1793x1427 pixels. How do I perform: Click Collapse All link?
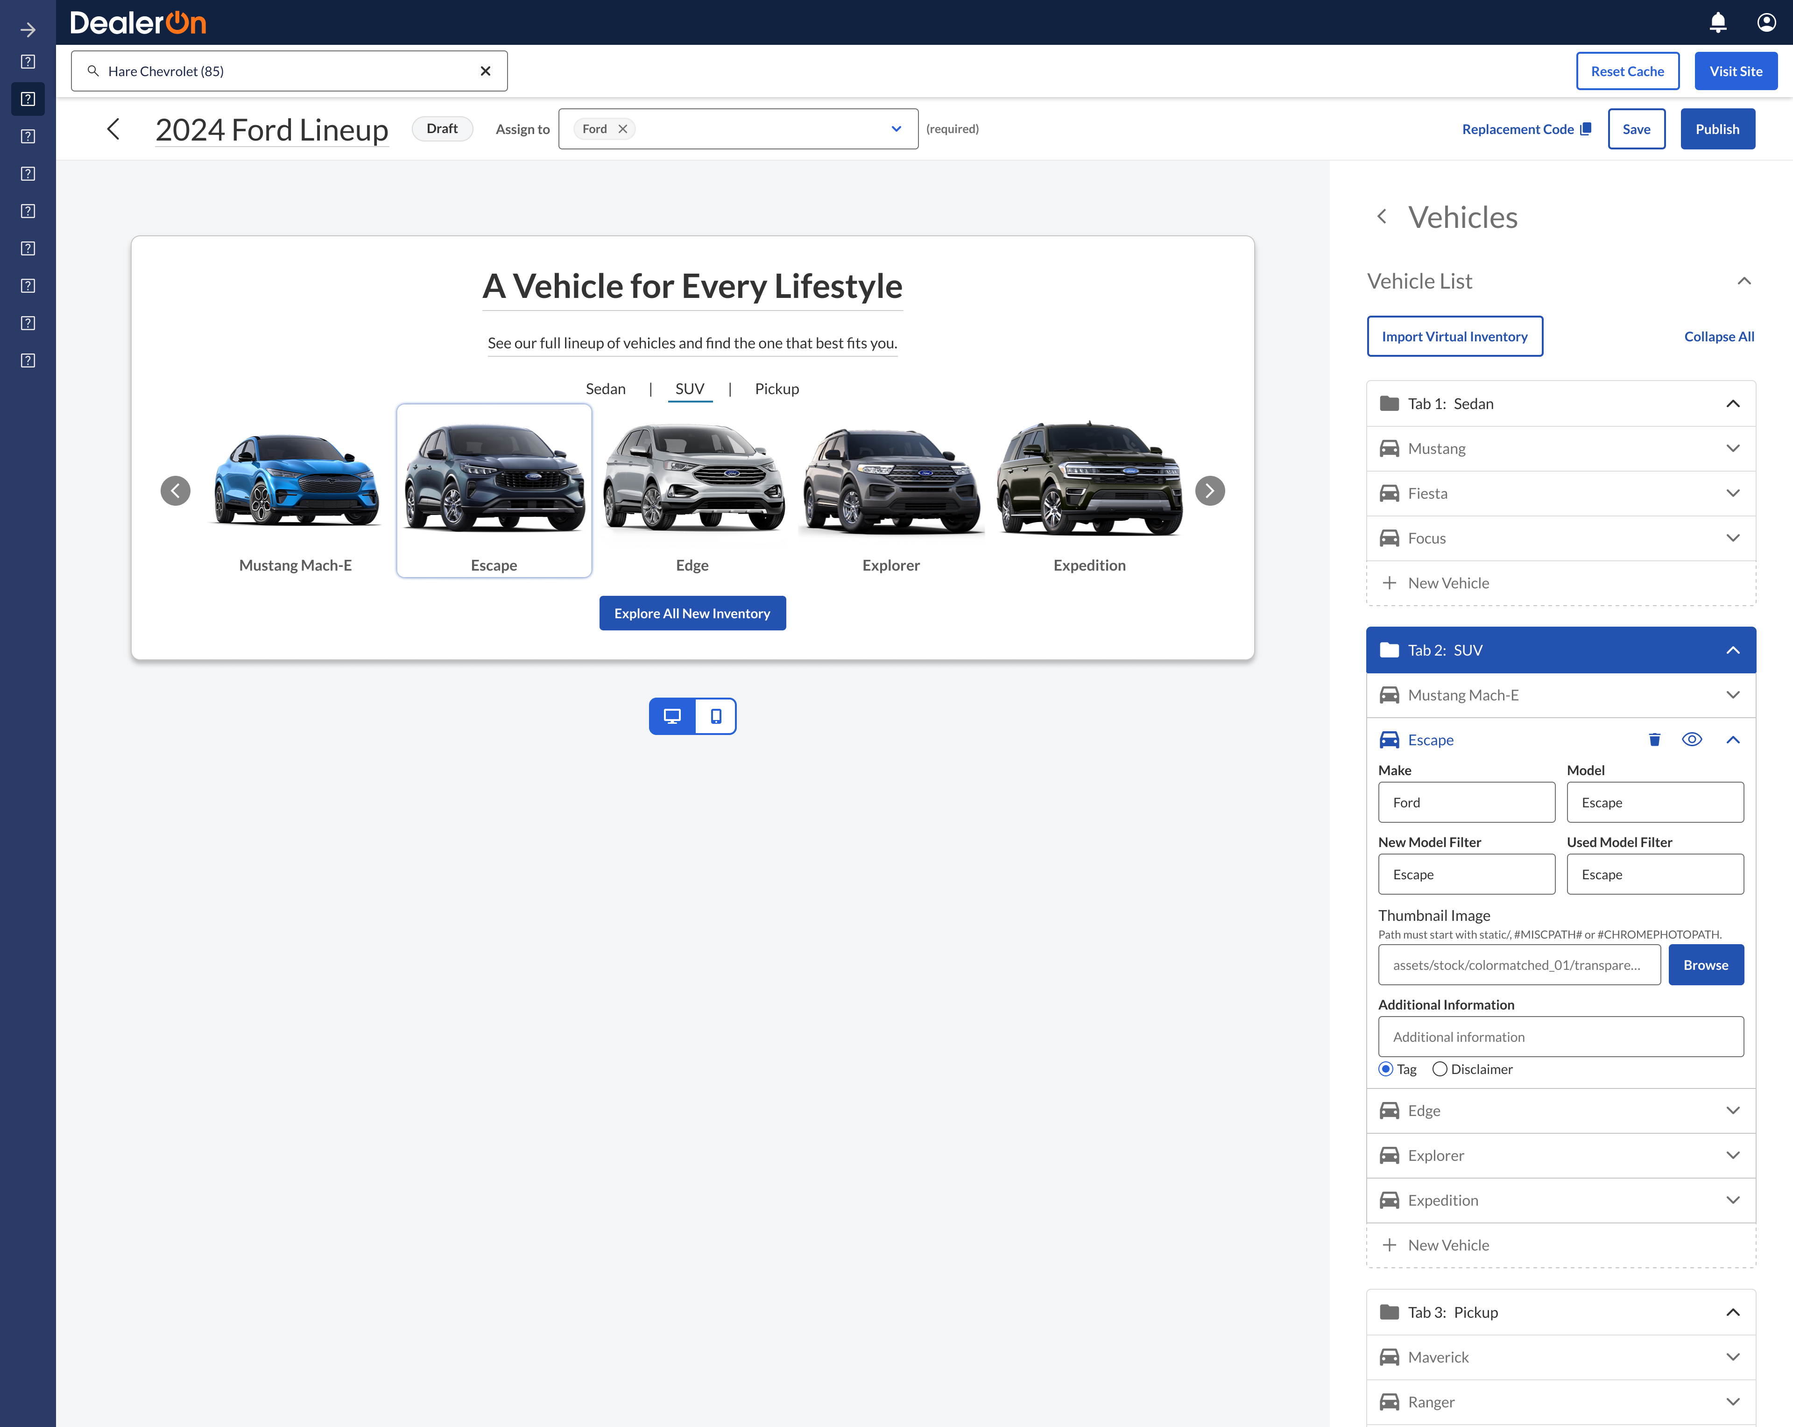coord(1718,337)
